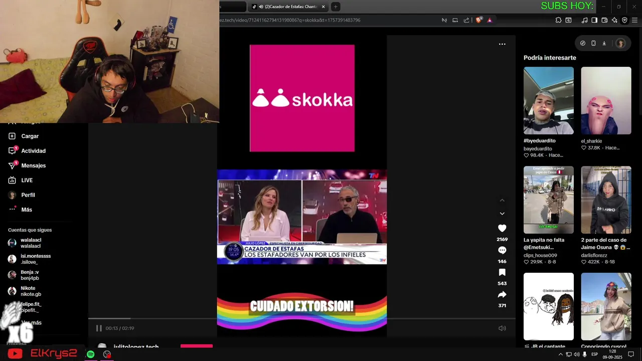Image resolution: width=642 pixels, height=361 pixels.
Task: Save video with the bookmark icon
Action: 502,272
